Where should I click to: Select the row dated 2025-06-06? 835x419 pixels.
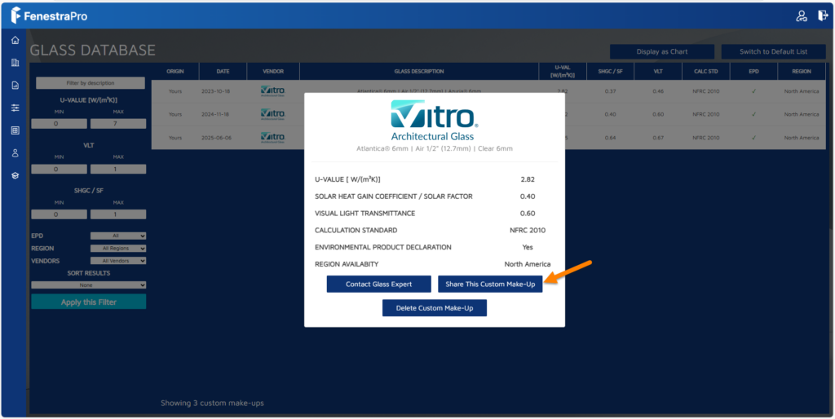click(488, 138)
